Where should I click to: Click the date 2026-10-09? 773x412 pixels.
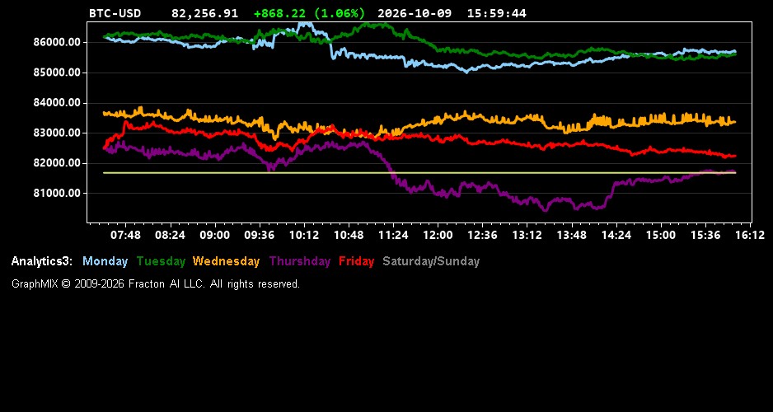pos(414,13)
